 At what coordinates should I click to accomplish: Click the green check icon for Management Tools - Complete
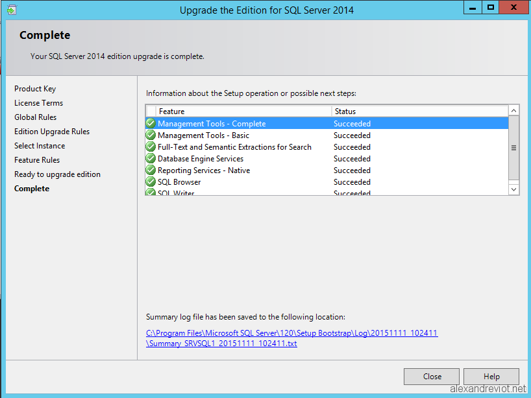(151, 123)
